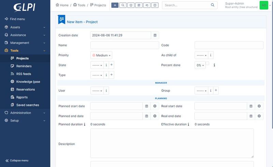Click info icon next to As child of
The image size is (273, 167).
tap(211, 55)
